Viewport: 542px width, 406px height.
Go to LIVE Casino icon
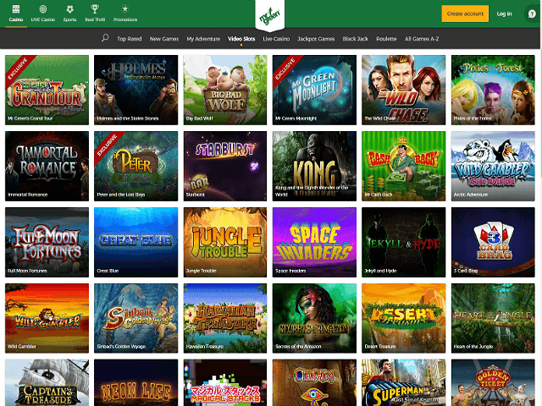[x=43, y=12]
